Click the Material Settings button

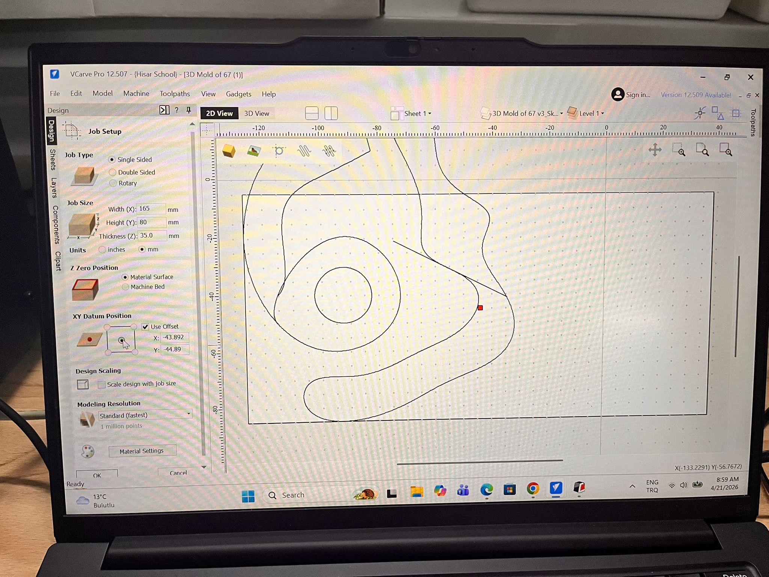142,451
